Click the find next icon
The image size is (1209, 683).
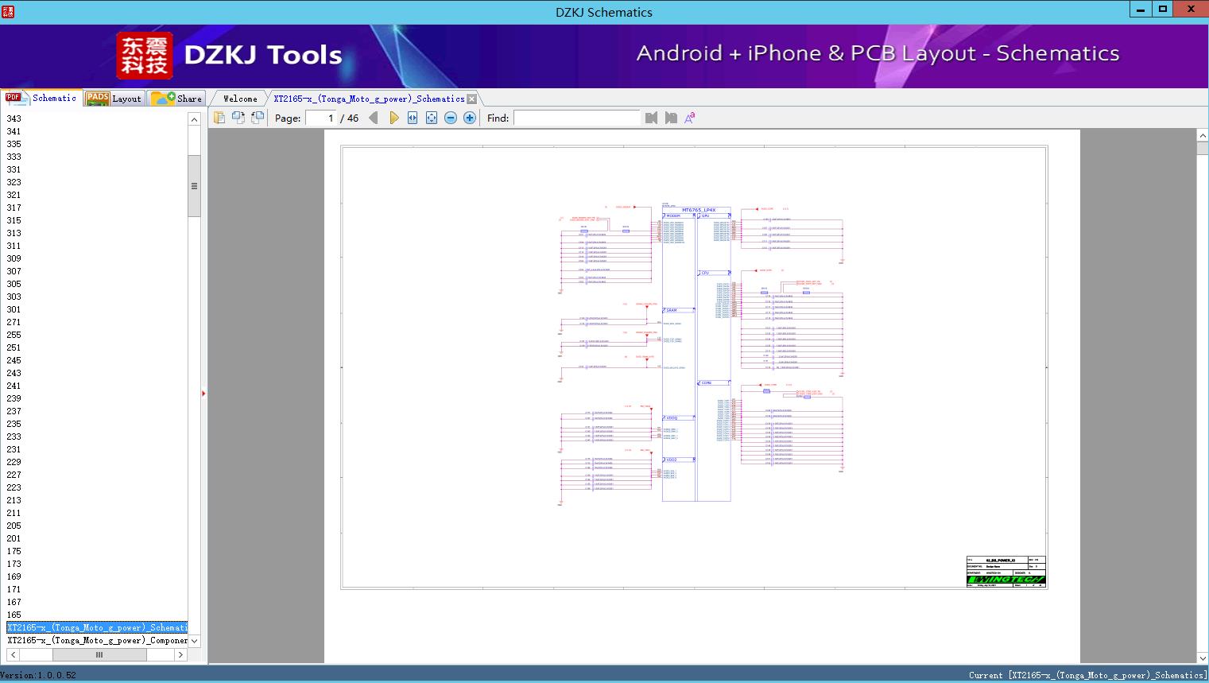671,118
